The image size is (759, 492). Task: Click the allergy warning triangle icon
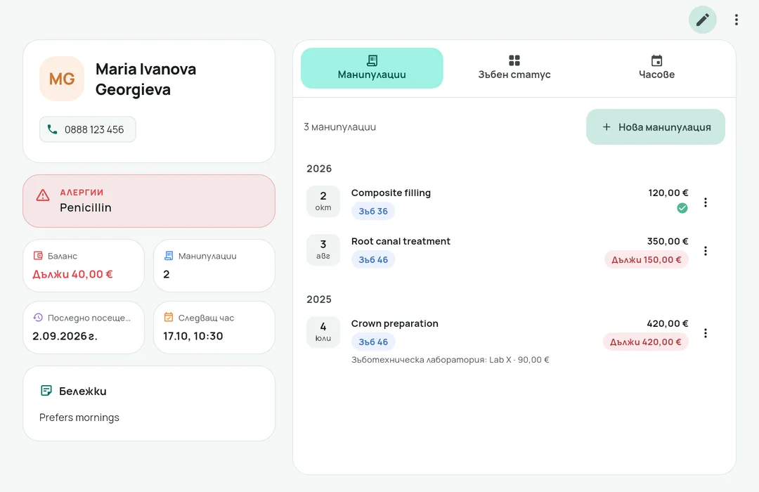pos(43,195)
